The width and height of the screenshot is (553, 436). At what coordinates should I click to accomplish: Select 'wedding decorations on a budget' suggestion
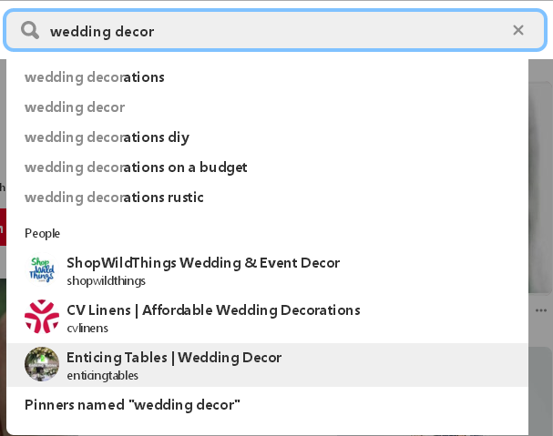pyautogui.click(x=136, y=167)
